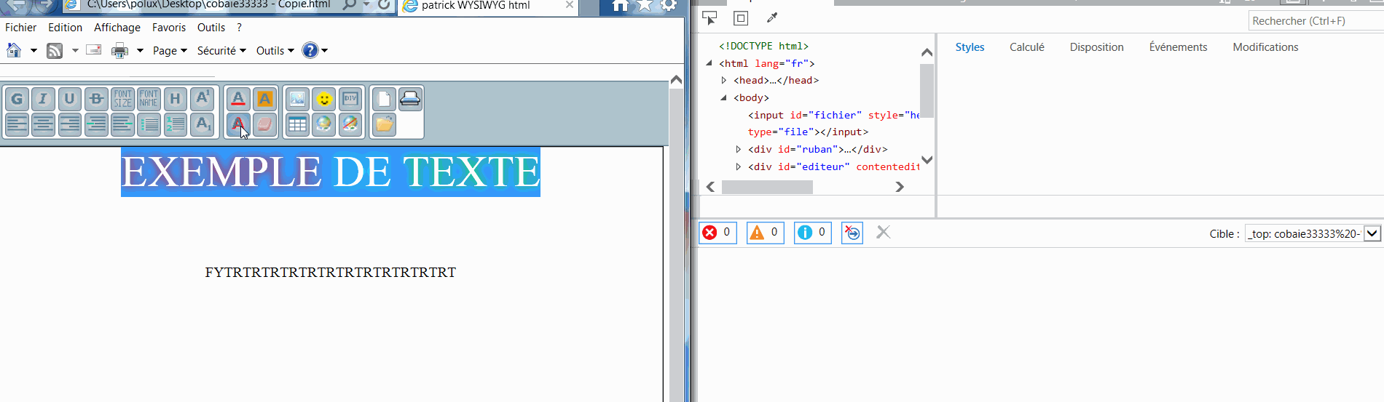Print the document from editor ribbon
Screen dimensions: 1384x402
[410, 99]
